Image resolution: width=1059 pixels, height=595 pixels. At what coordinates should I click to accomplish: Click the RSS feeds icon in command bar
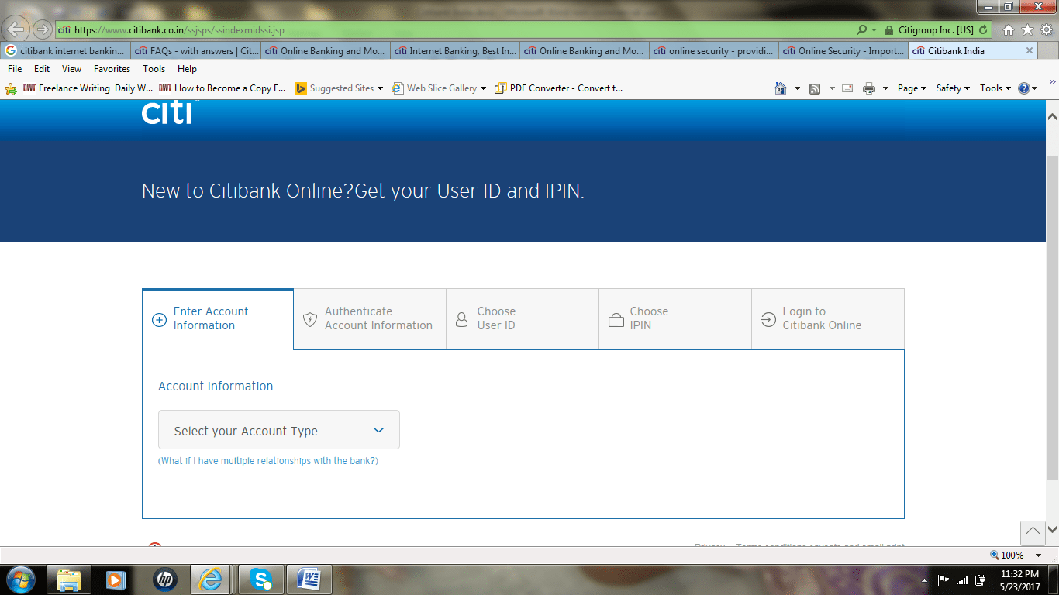click(815, 88)
